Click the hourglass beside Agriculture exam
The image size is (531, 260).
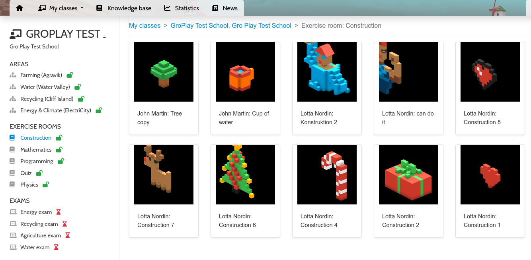[67, 235]
